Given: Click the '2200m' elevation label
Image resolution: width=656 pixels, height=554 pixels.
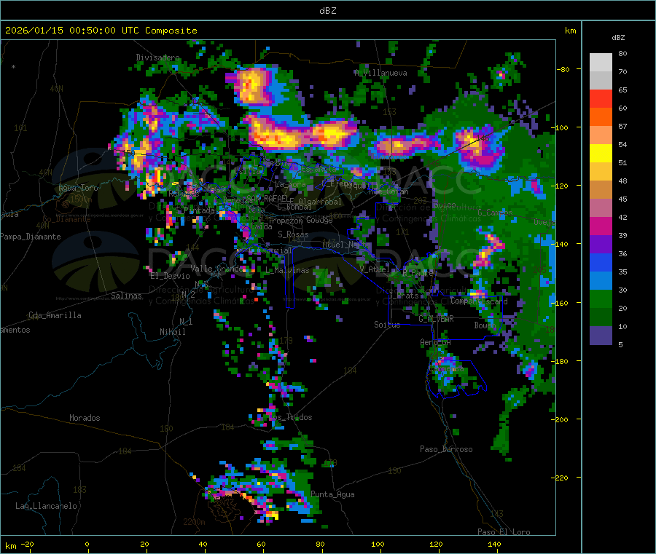Looking at the screenshot, I should click(194, 522).
